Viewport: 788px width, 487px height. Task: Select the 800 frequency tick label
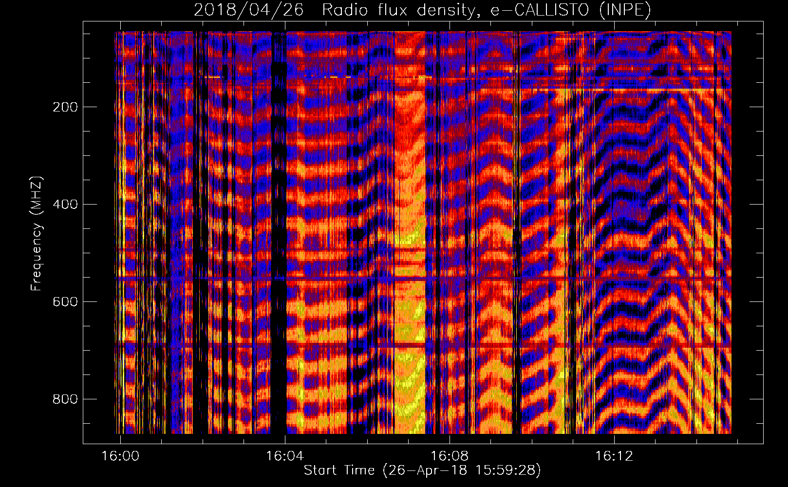point(65,399)
